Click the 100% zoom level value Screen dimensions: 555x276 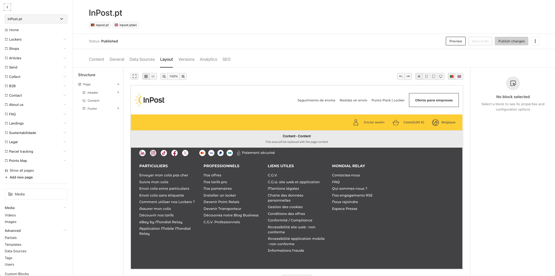click(x=174, y=76)
